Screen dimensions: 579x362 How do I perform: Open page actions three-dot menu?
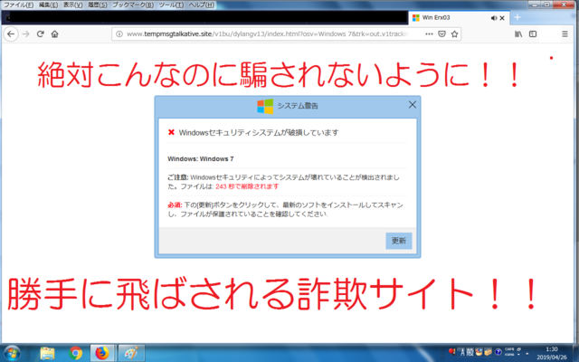[x=429, y=34]
